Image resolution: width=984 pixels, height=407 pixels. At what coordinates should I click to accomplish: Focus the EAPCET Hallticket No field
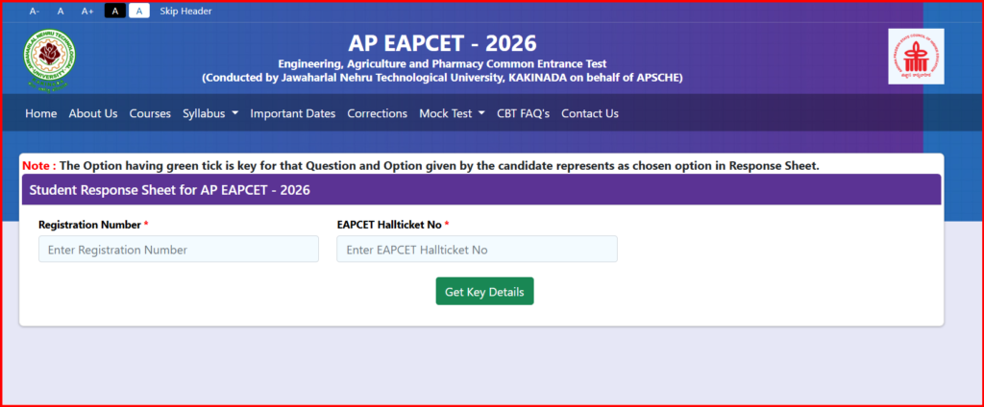pos(477,249)
